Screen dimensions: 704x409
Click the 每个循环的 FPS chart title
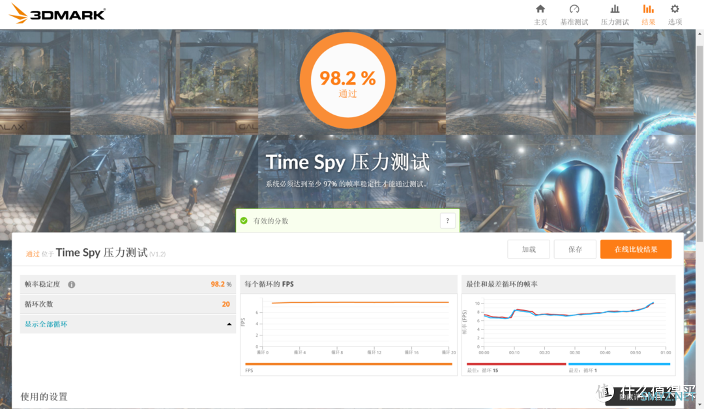click(269, 284)
